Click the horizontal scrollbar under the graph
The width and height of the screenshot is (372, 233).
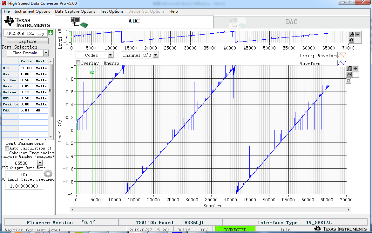click(x=210, y=210)
